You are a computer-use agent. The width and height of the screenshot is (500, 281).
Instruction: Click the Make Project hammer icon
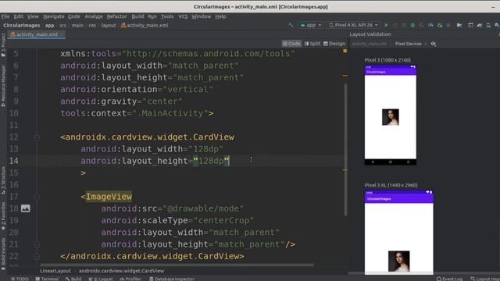291,25
